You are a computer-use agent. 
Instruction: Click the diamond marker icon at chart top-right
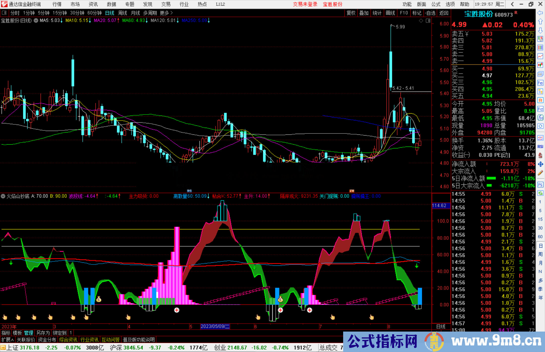421,21
